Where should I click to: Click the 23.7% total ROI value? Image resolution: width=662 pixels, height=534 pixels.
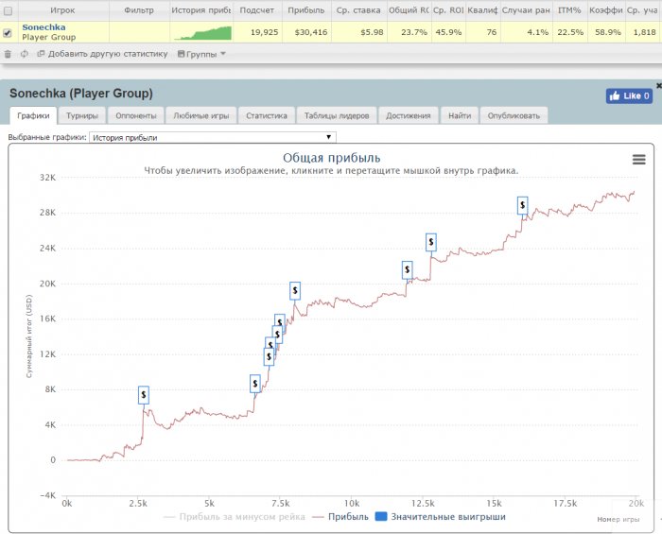coord(414,32)
